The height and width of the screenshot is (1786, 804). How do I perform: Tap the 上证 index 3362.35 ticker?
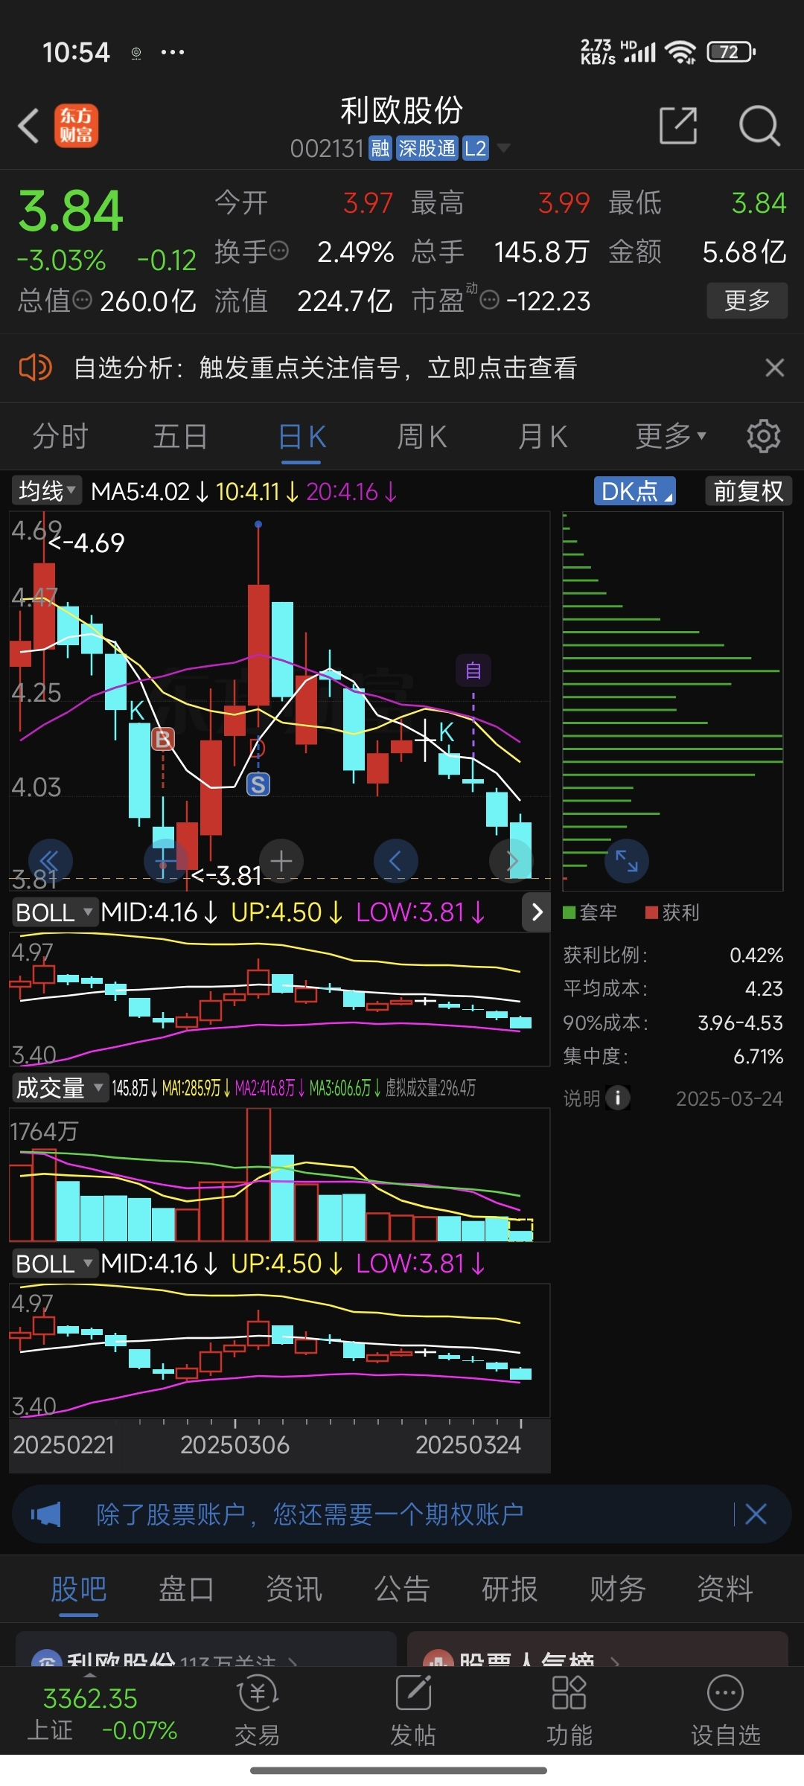tap(102, 1714)
